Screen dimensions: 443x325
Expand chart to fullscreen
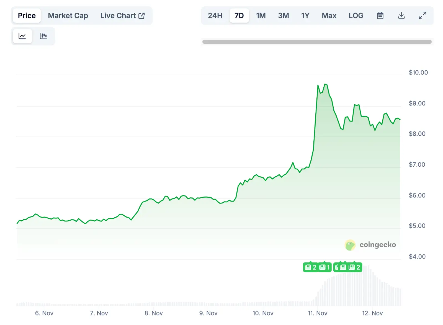point(422,16)
